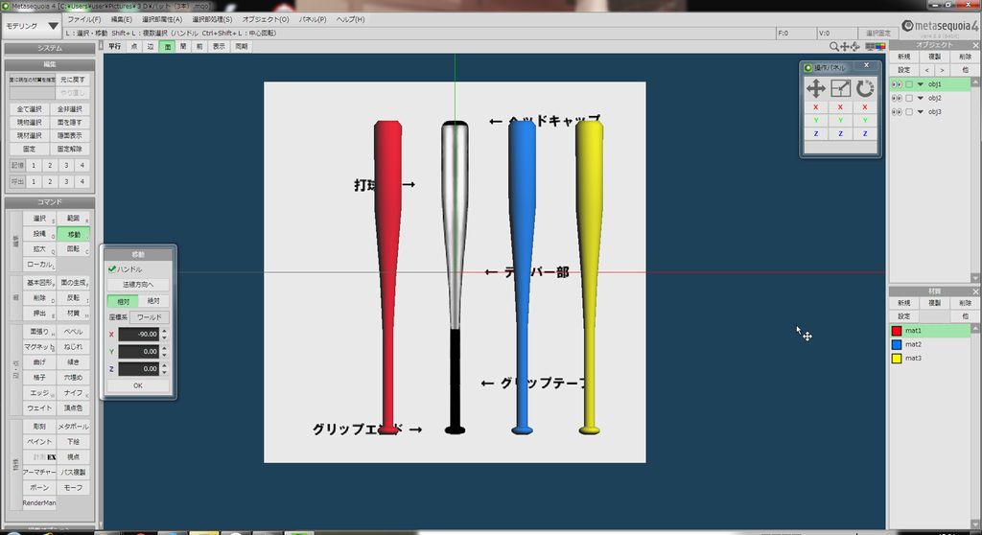The width and height of the screenshot is (982, 535).
Task: Click the 法線方向へ button
Action: point(138,285)
